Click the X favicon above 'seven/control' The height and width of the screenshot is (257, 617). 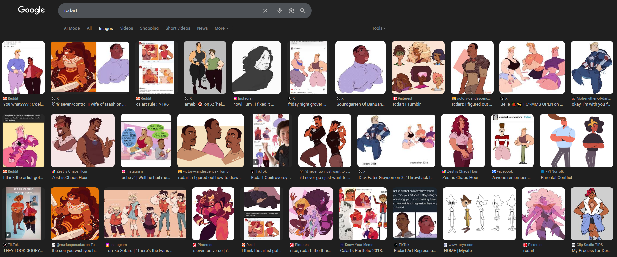tap(53, 98)
